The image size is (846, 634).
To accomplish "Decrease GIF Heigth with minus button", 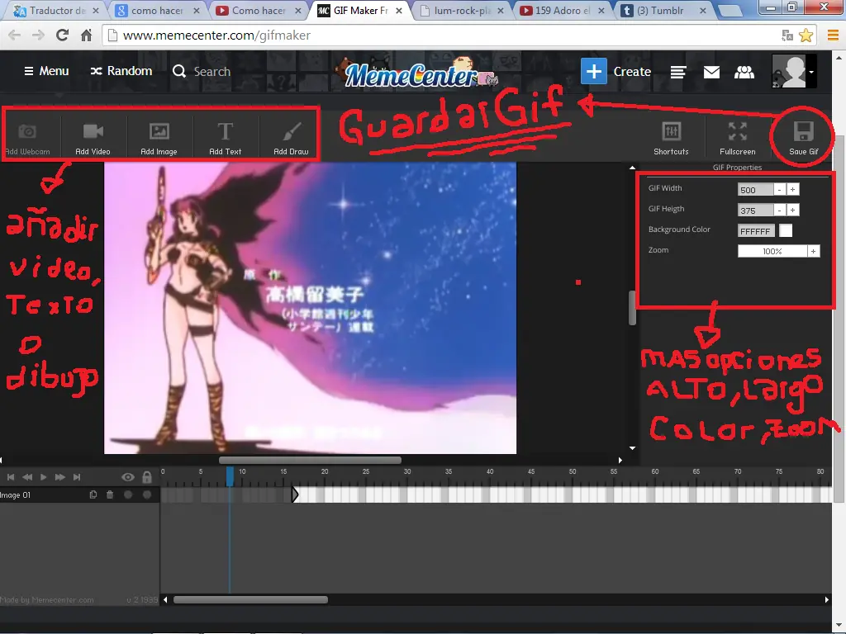I will click(779, 210).
